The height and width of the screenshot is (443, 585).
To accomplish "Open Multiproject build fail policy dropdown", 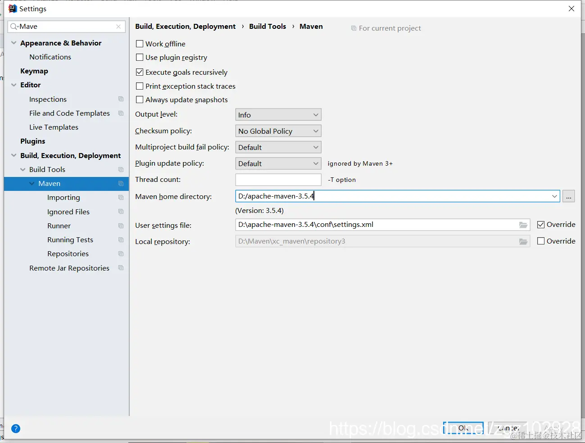I will point(278,147).
